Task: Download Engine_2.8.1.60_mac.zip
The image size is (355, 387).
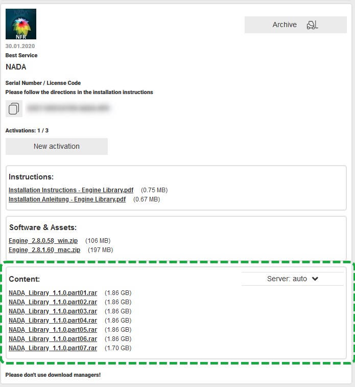Action: coord(44,250)
